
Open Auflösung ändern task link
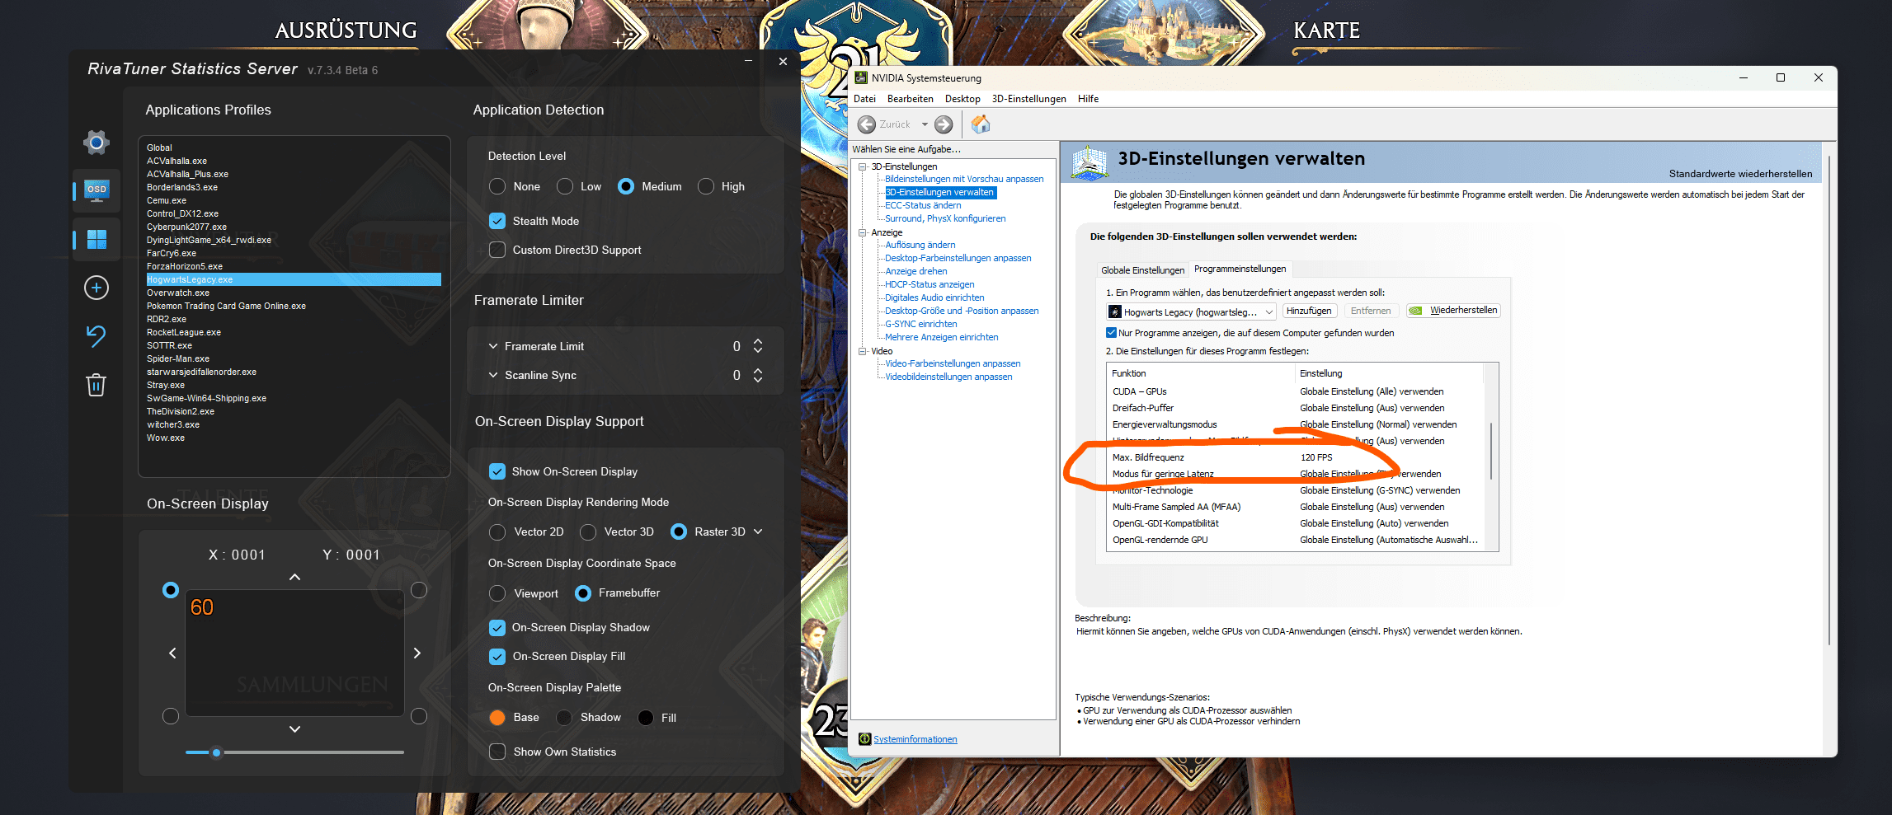(x=920, y=245)
